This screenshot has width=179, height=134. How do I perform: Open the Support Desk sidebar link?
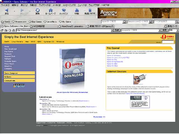point(10,56)
